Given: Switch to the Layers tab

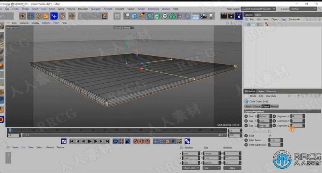Looking at the screenshot, I should 261,91.
